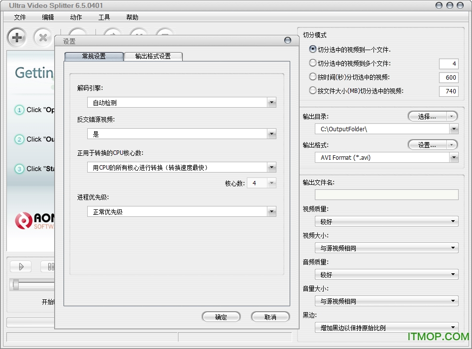Switch to the output format settings tab
This screenshot has height=349, width=472.
[x=153, y=57]
